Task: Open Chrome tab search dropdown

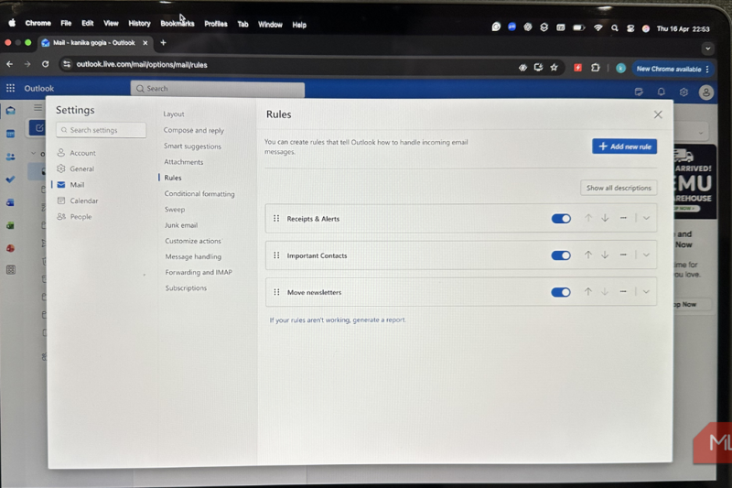Action: 707,49
